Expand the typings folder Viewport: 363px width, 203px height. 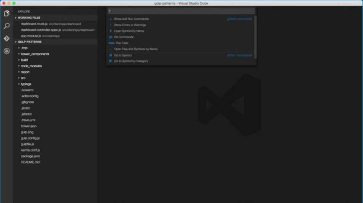coord(19,84)
